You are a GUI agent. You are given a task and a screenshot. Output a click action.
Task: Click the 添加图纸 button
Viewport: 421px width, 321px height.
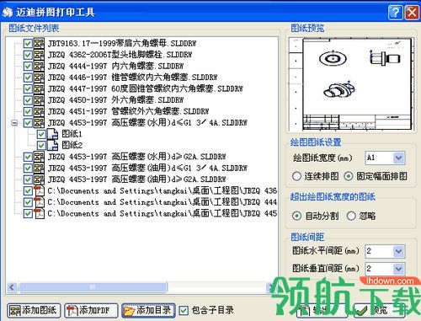[34, 311]
